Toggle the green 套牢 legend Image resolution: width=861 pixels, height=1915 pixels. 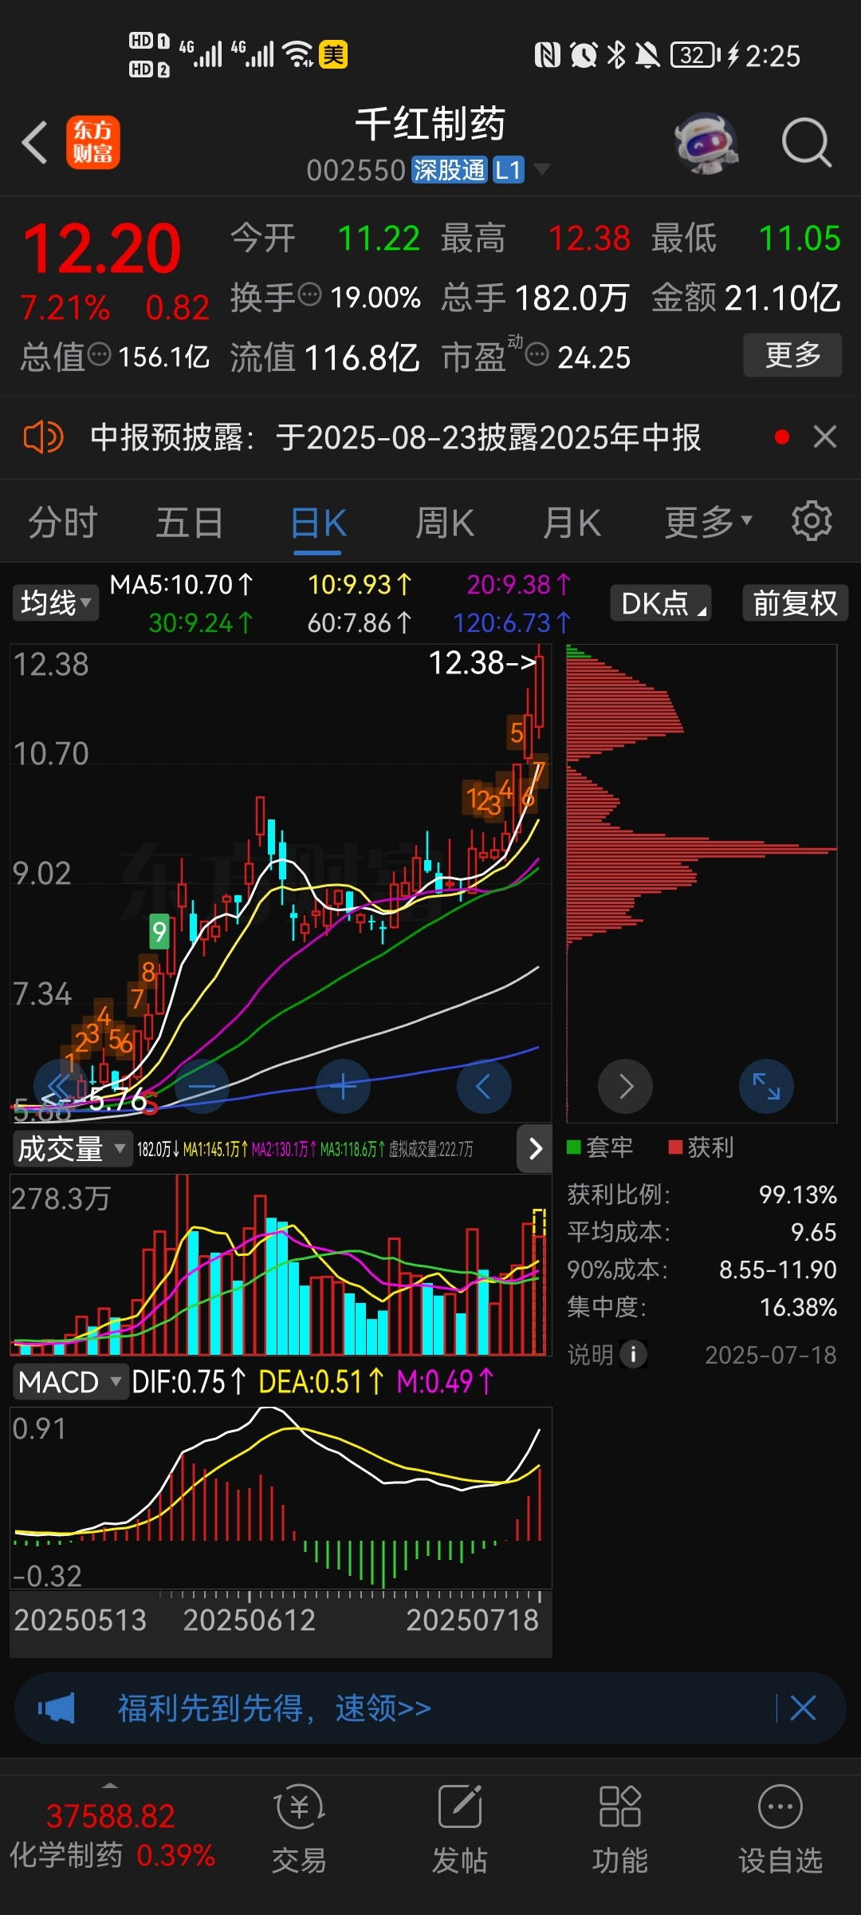click(x=600, y=1147)
